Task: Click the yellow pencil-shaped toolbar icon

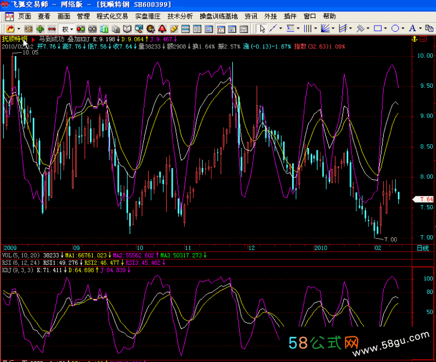Action: click(x=174, y=29)
